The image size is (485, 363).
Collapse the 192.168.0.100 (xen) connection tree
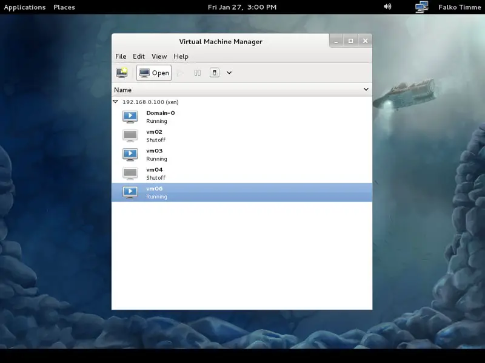coord(116,102)
